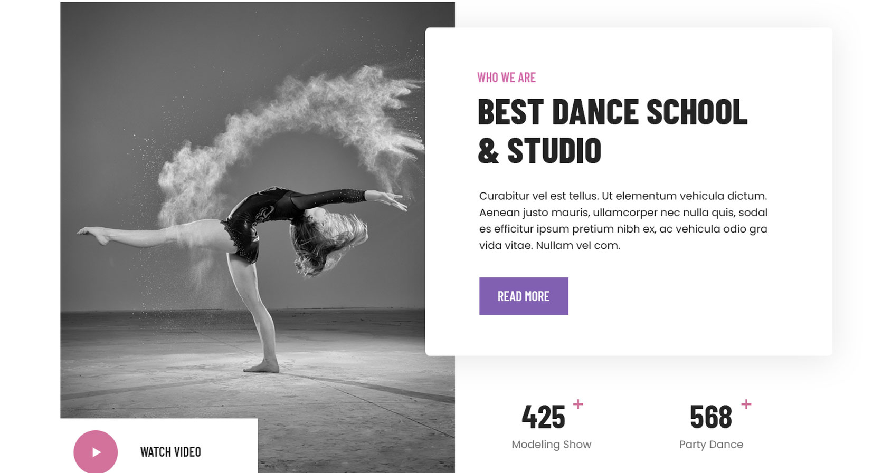882x473 pixels.
Task: Open the Read More button
Action: pos(524,296)
